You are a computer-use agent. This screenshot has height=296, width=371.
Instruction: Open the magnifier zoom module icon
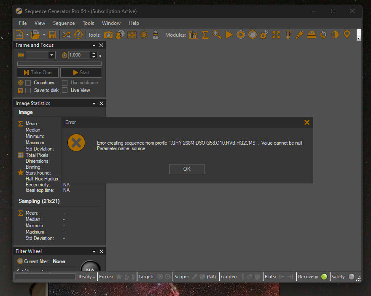pos(217,35)
